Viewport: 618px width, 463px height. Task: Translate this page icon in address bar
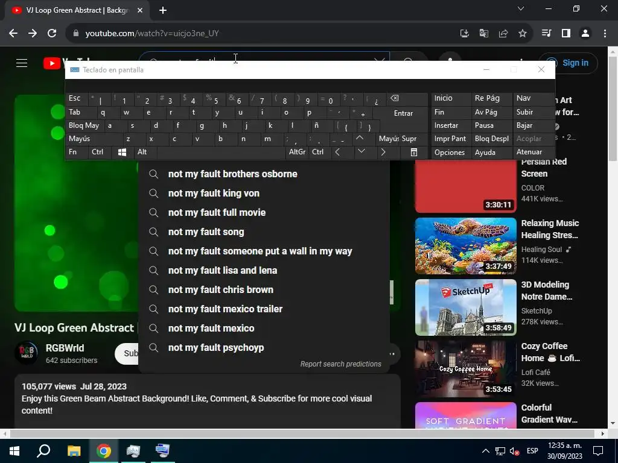coord(484,34)
